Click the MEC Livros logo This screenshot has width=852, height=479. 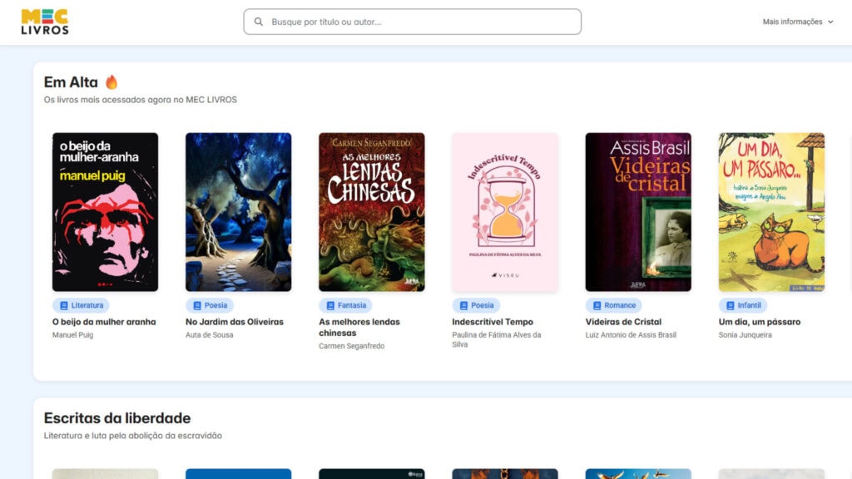pos(45,22)
